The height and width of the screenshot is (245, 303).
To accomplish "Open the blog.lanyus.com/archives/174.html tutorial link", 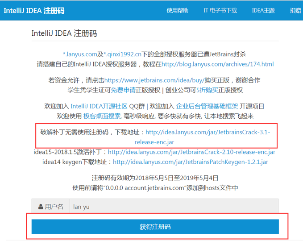I will pos(218,64).
